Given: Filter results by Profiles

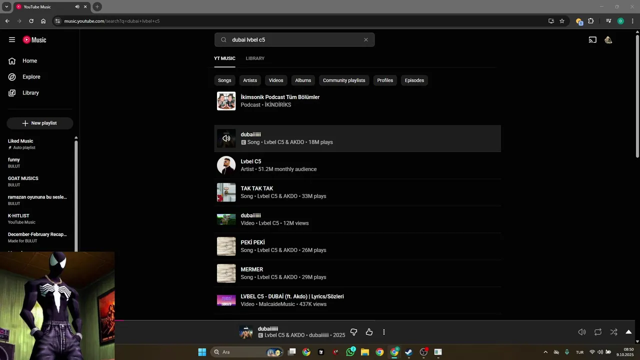Looking at the screenshot, I should 385,80.
